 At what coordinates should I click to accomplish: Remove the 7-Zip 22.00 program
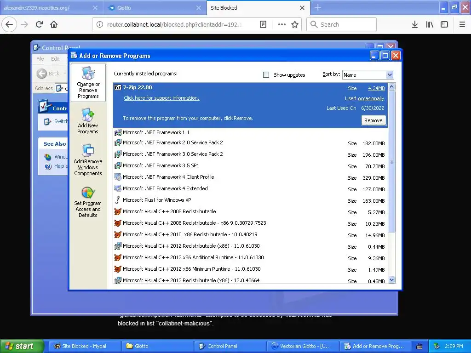[x=373, y=120]
